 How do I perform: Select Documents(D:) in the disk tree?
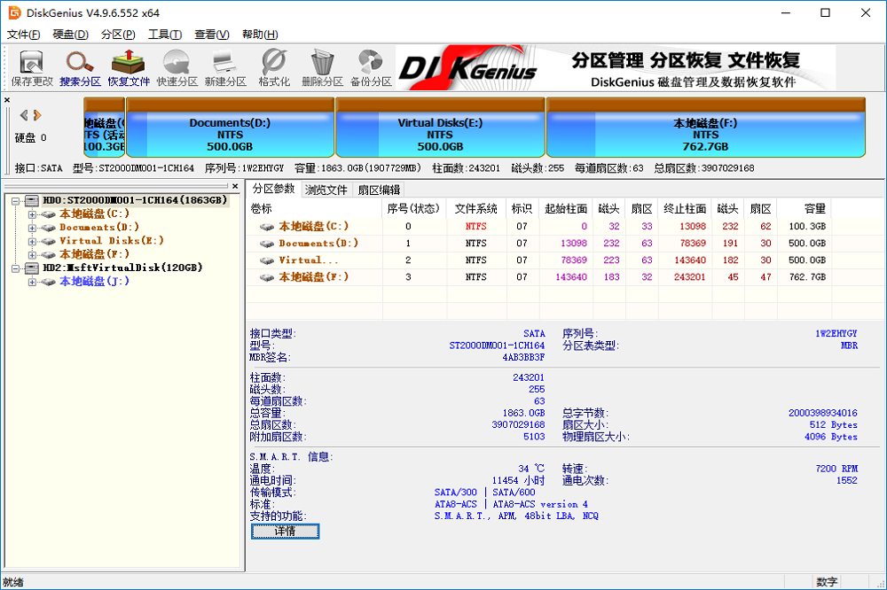[99, 227]
